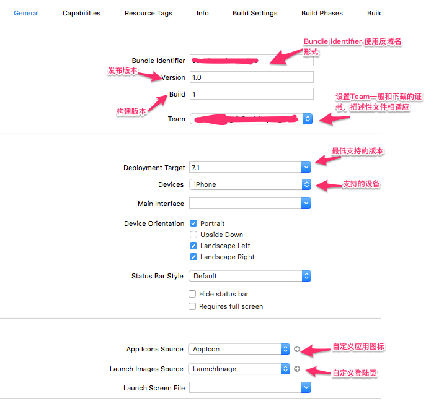This screenshot has width=426, height=409.
Task: Uncheck the Landscape Left checkbox
Action: (x=193, y=246)
